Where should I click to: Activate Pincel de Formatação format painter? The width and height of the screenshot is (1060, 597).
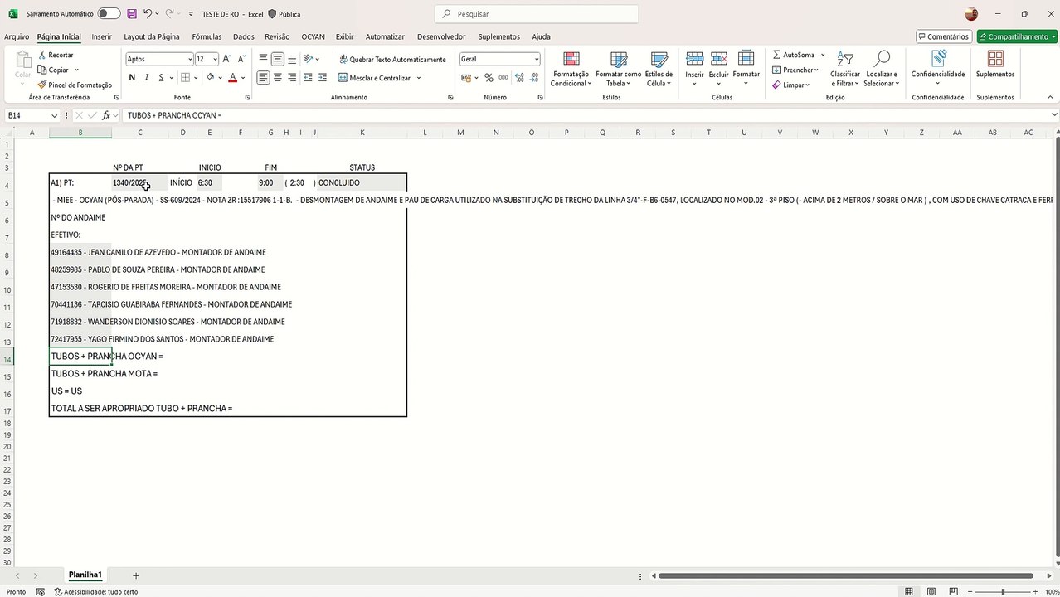coord(75,85)
